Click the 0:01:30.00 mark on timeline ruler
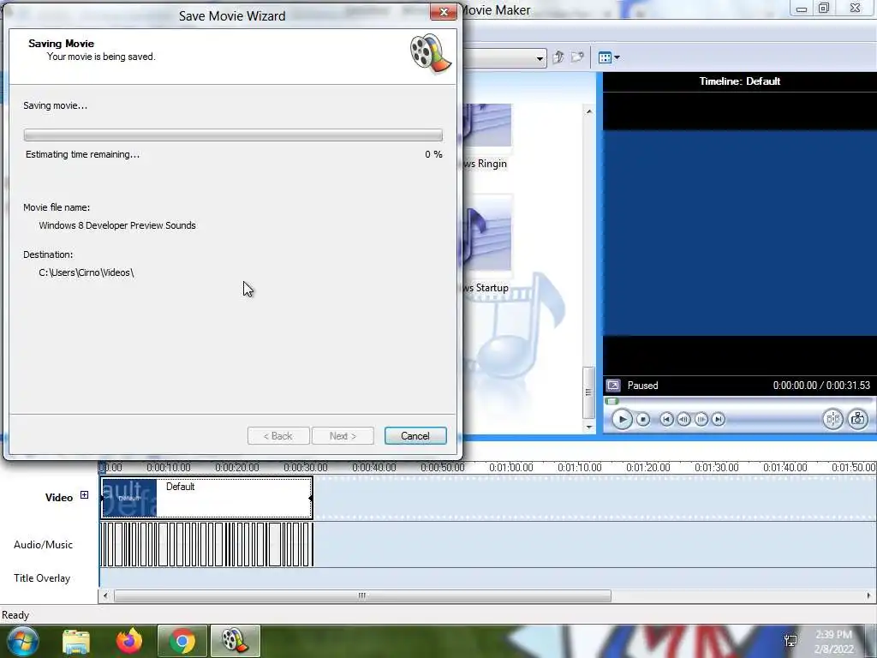Screen dimensions: 877x658 (717, 467)
